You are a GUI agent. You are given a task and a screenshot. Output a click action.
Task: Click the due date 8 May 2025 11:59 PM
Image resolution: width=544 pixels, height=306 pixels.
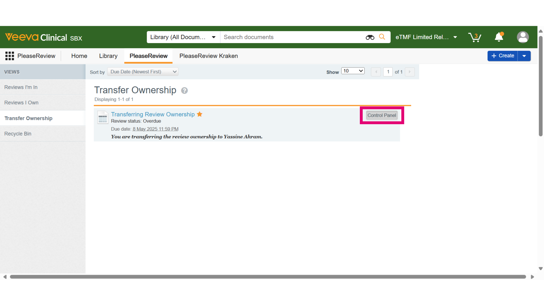click(x=156, y=129)
